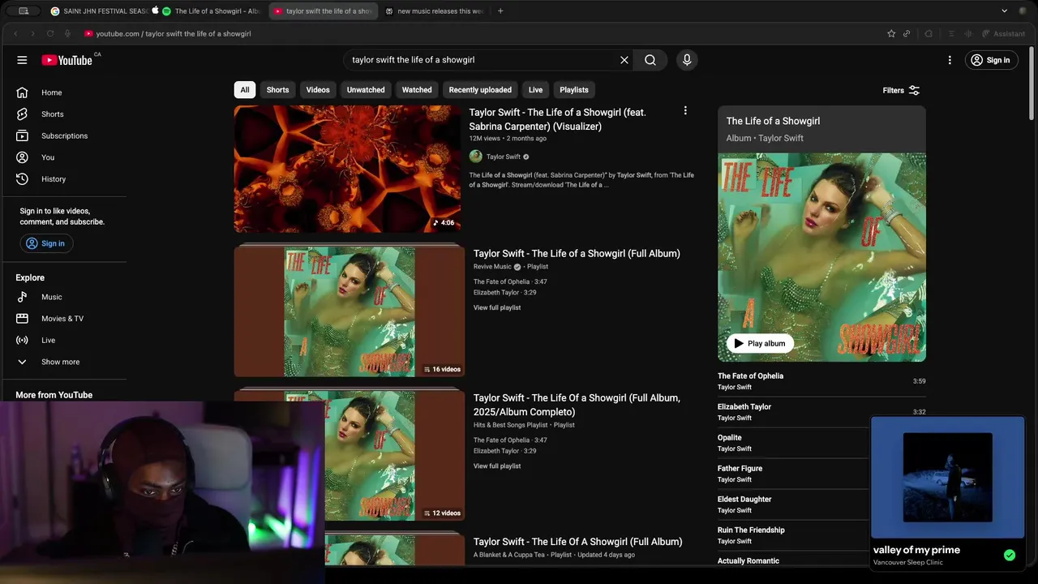
Task: Select the Watched filter chip
Action: 417,90
